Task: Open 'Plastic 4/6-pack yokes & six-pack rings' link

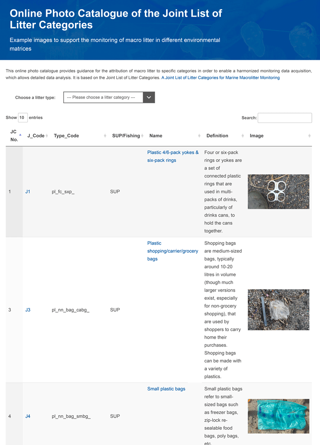Action: click(x=173, y=157)
